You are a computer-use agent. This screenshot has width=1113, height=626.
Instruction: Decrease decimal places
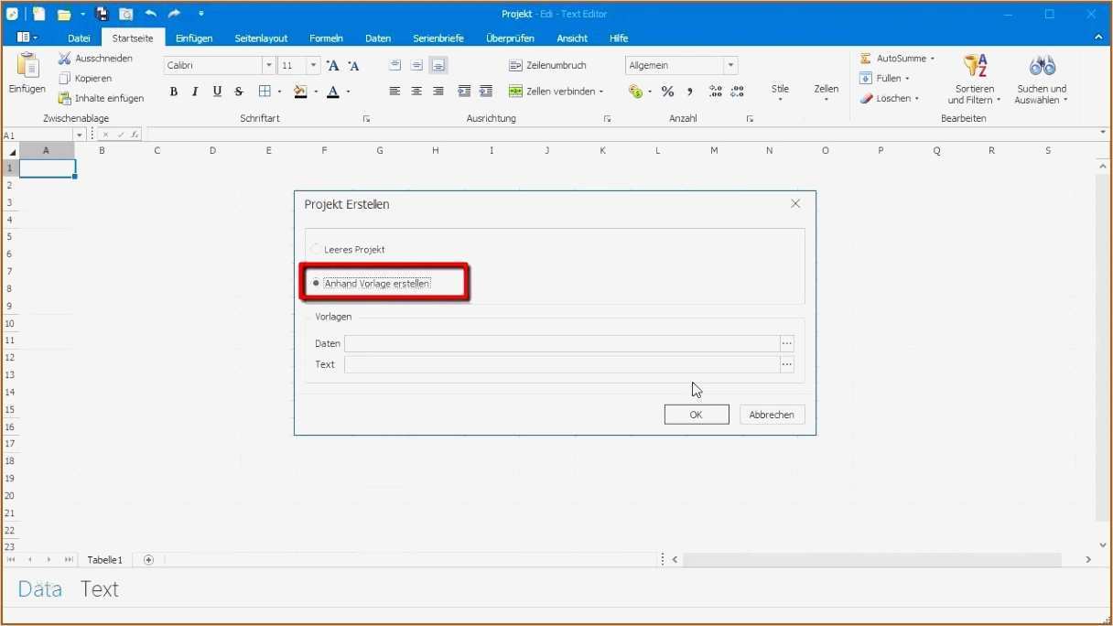click(738, 92)
